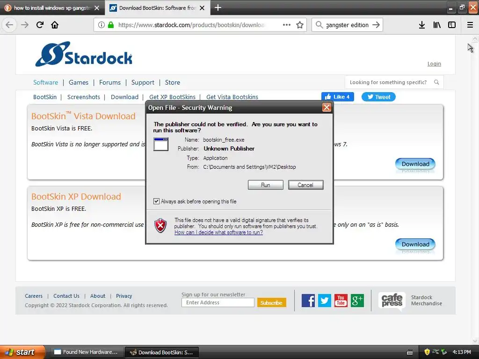The height and width of the screenshot is (359, 479).
Task: Bookmark this page with the star icon
Action: (300, 25)
